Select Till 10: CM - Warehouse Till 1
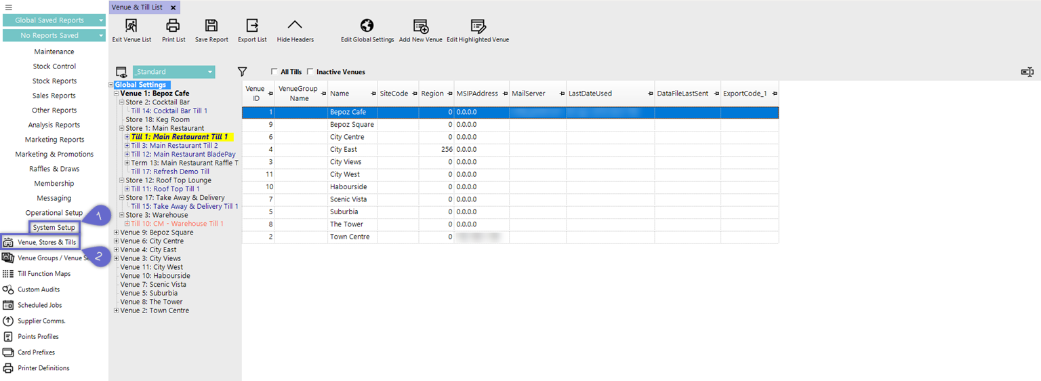 coord(177,224)
